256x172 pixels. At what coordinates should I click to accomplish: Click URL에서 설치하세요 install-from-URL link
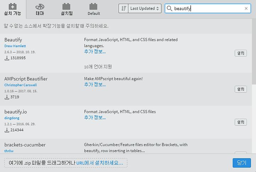100,163
